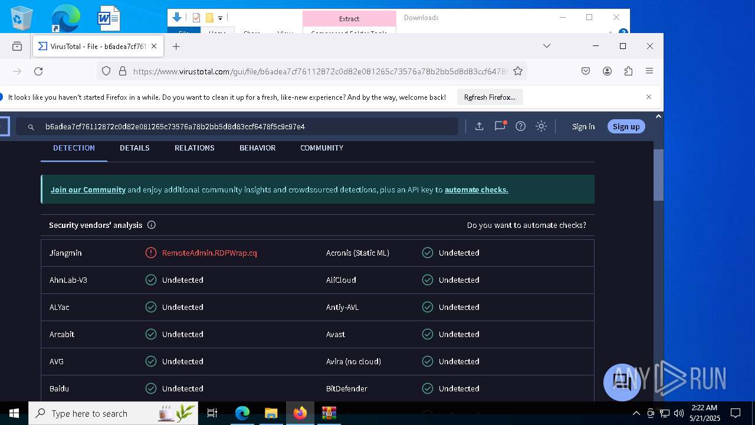Open the Recycle Bin desktop icon

[x=22, y=18]
